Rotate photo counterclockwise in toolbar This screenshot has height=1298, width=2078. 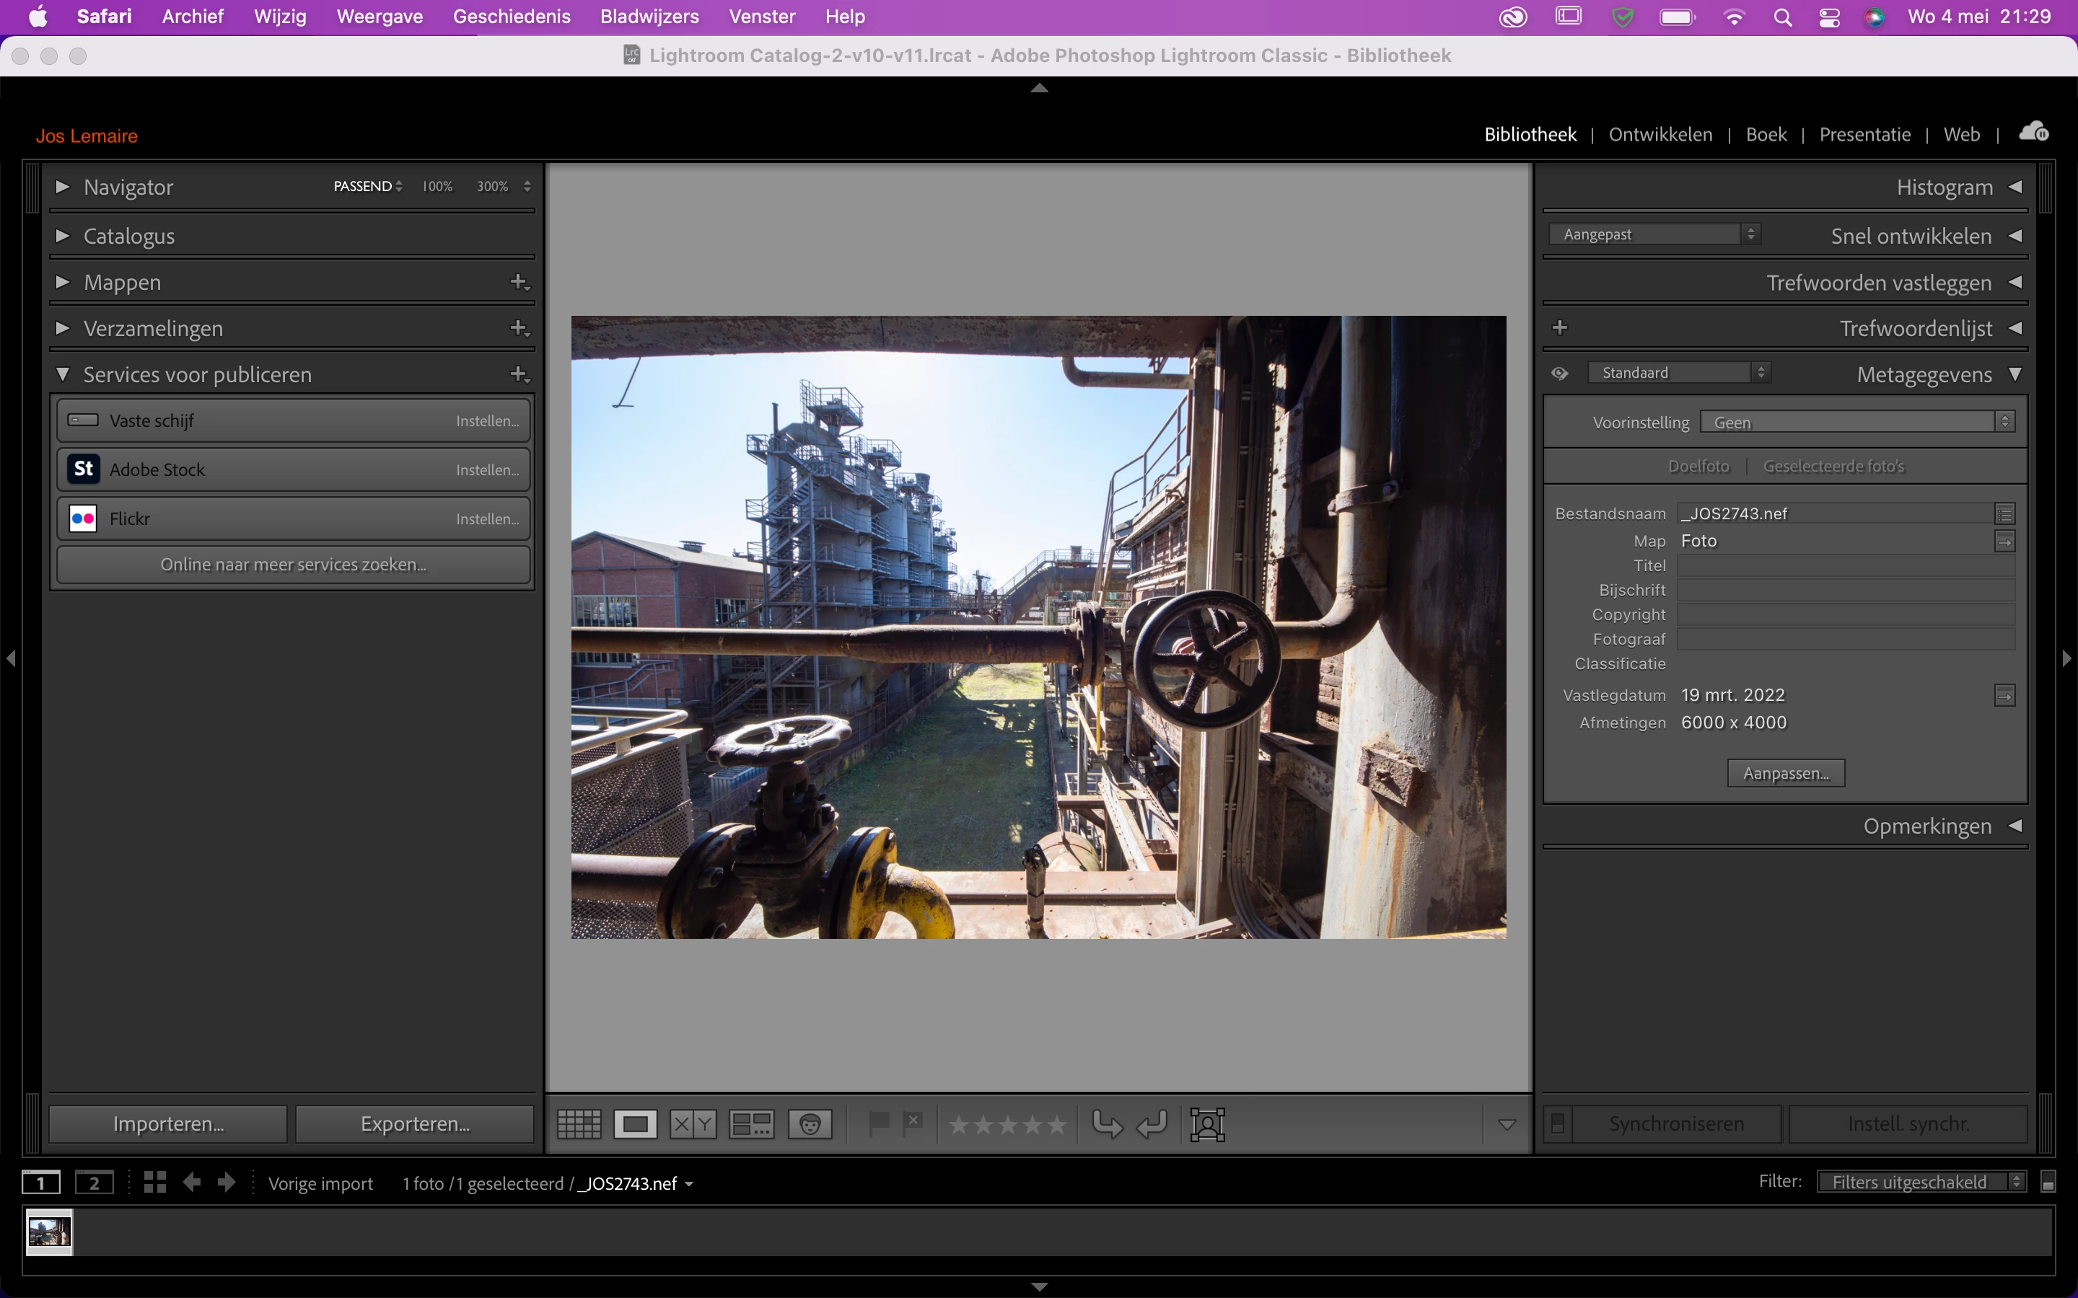point(1107,1123)
